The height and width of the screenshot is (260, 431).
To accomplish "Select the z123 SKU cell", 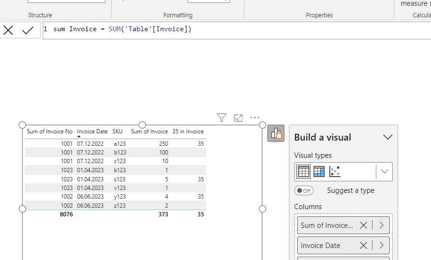I will (x=120, y=205).
